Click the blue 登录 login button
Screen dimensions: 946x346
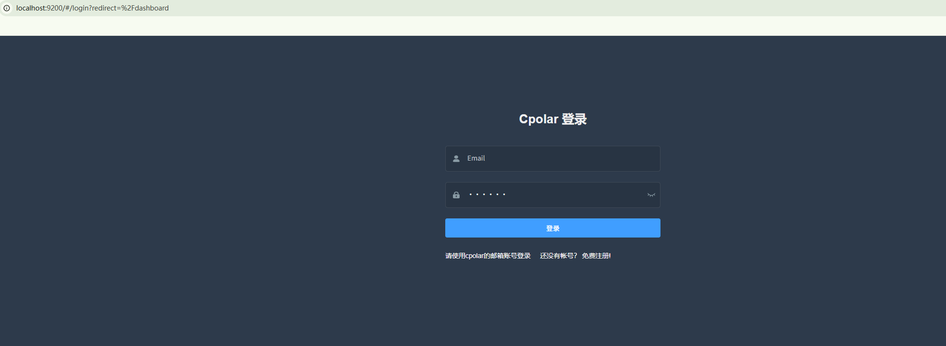pos(553,228)
